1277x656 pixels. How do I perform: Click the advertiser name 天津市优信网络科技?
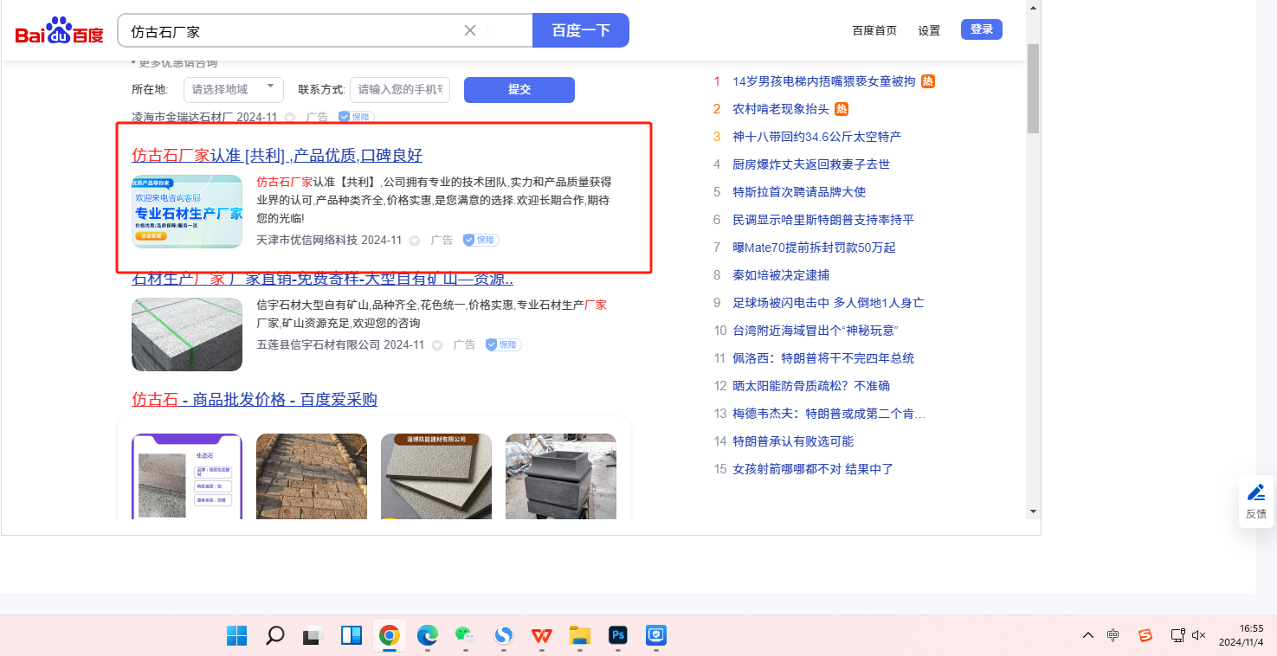[x=307, y=240]
